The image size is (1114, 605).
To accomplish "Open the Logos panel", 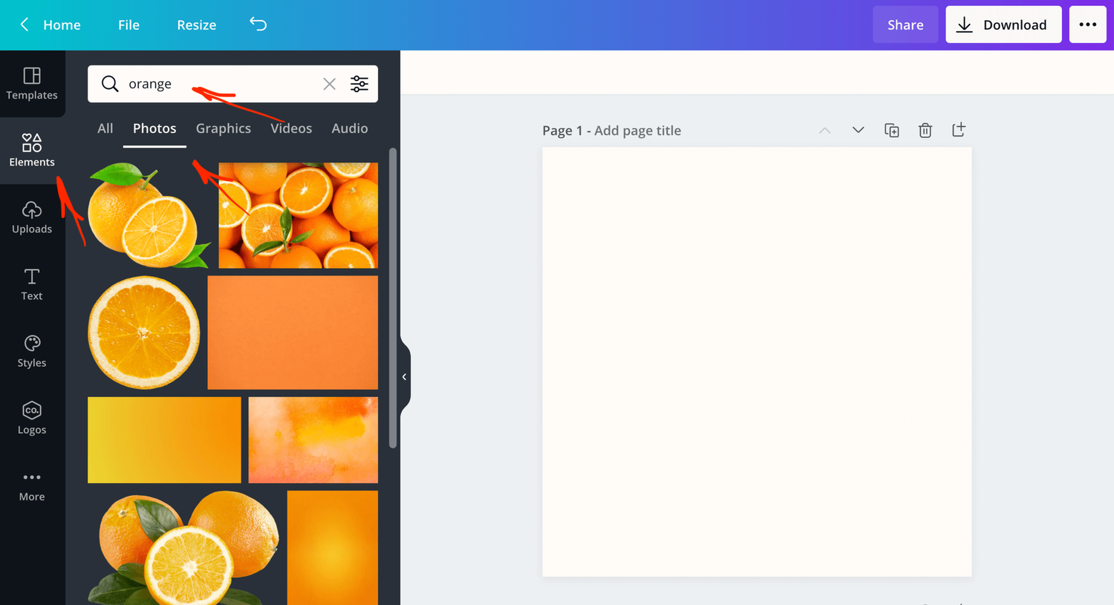I will pyautogui.click(x=32, y=418).
